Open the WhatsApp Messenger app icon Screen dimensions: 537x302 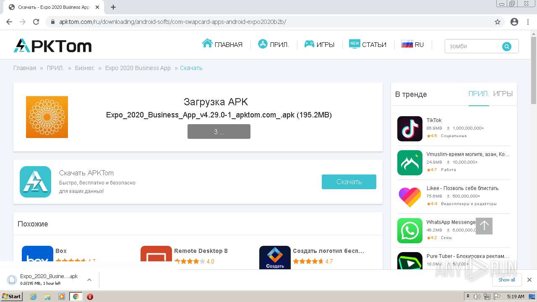click(410, 231)
